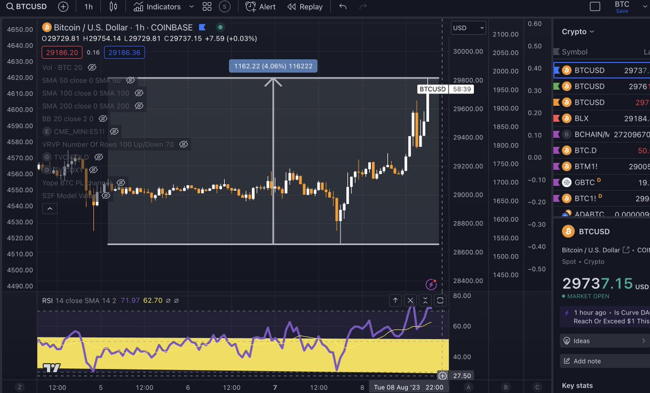Open the layout setup square icon
Image resolution: width=650 pixels, height=393 pixels.
point(595,7)
